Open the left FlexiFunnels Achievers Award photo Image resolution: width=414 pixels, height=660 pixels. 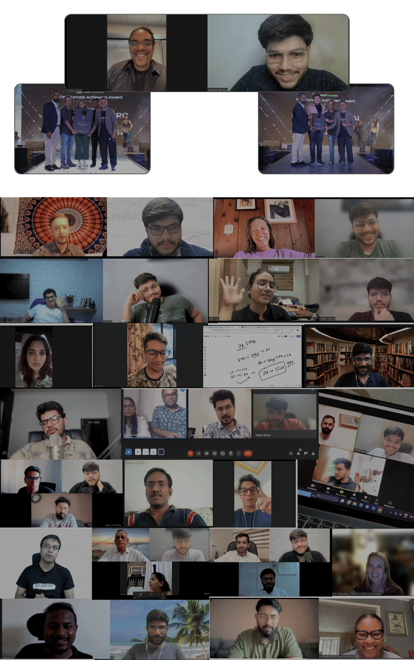tap(82, 129)
